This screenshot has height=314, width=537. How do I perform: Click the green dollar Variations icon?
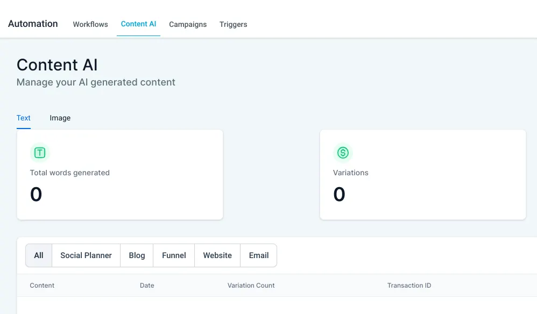(x=343, y=153)
